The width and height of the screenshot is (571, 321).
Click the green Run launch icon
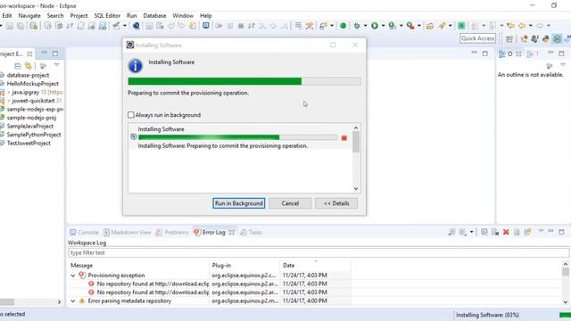click(375, 26)
